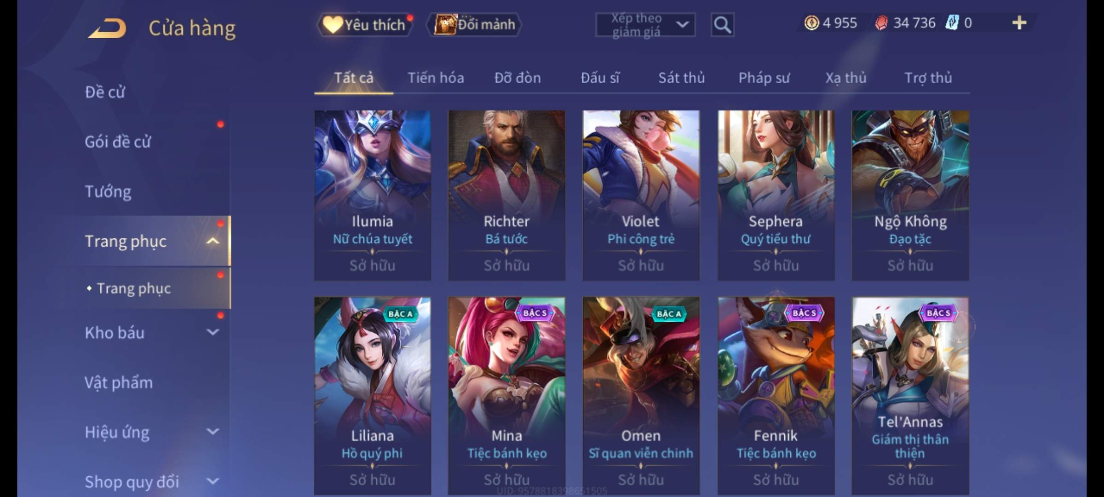Open the search magnifier icon
This screenshot has width=1104, height=497.
tap(722, 25)
